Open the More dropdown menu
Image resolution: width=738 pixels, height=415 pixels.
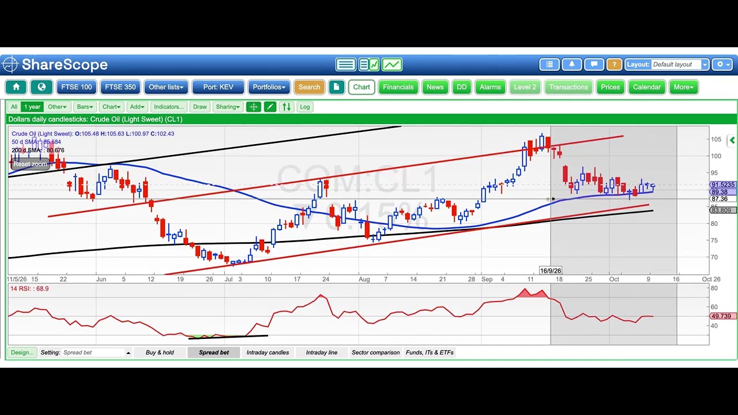684,87
